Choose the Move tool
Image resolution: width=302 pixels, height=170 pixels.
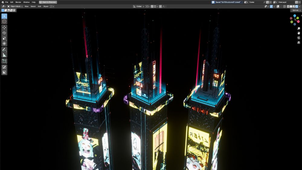point(4,27)
